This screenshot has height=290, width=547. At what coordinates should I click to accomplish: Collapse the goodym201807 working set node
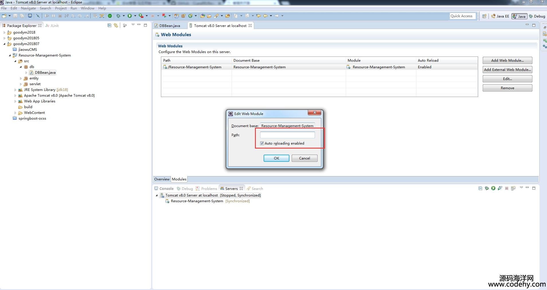tap(4, 44)
